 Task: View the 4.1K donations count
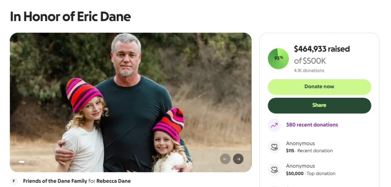(x=309, y=71)
